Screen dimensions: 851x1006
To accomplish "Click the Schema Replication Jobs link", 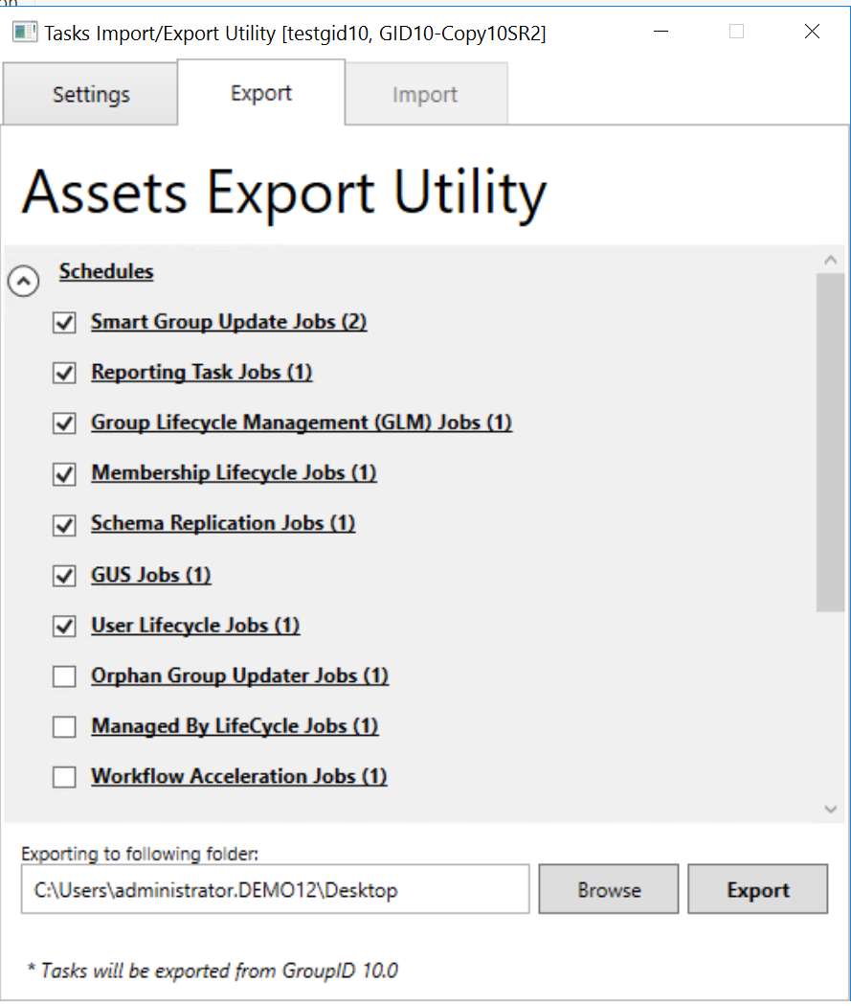I will (x=222, y=523).
